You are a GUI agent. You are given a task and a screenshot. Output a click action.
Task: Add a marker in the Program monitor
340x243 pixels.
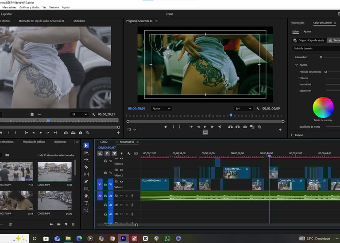pyautogui.click(x=166, y=127)
